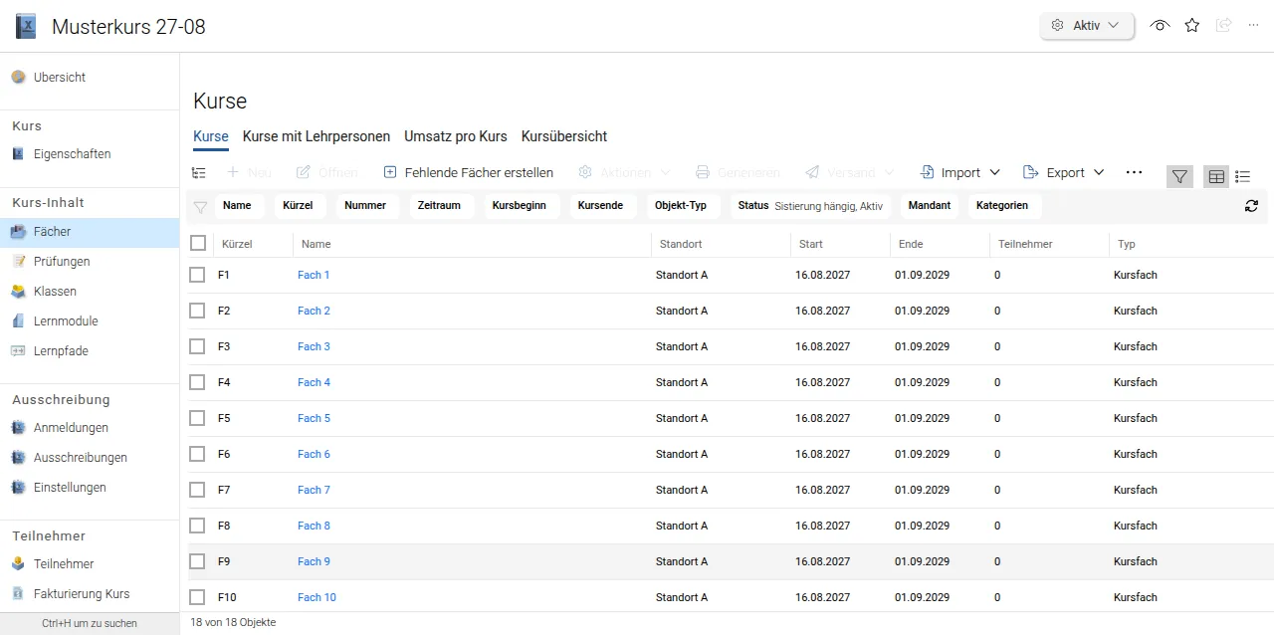Open the Aktiv status dropdown
The height and width of the screenshot is (635, 1274).
pos(1087,26)
